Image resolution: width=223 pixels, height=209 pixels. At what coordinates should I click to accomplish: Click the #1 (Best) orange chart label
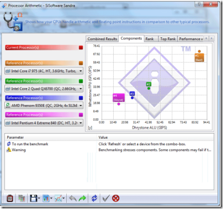(199, 58)
